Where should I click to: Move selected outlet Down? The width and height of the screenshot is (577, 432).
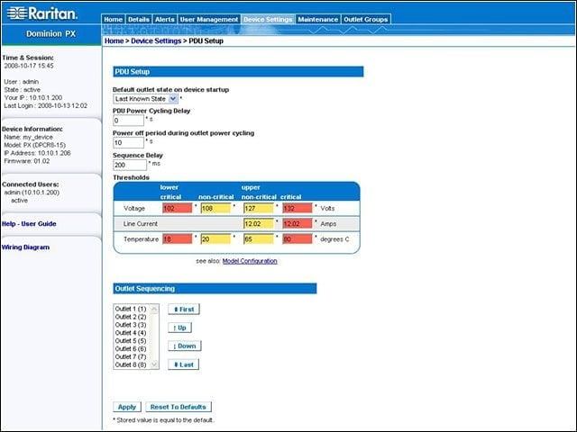point(185,346)
